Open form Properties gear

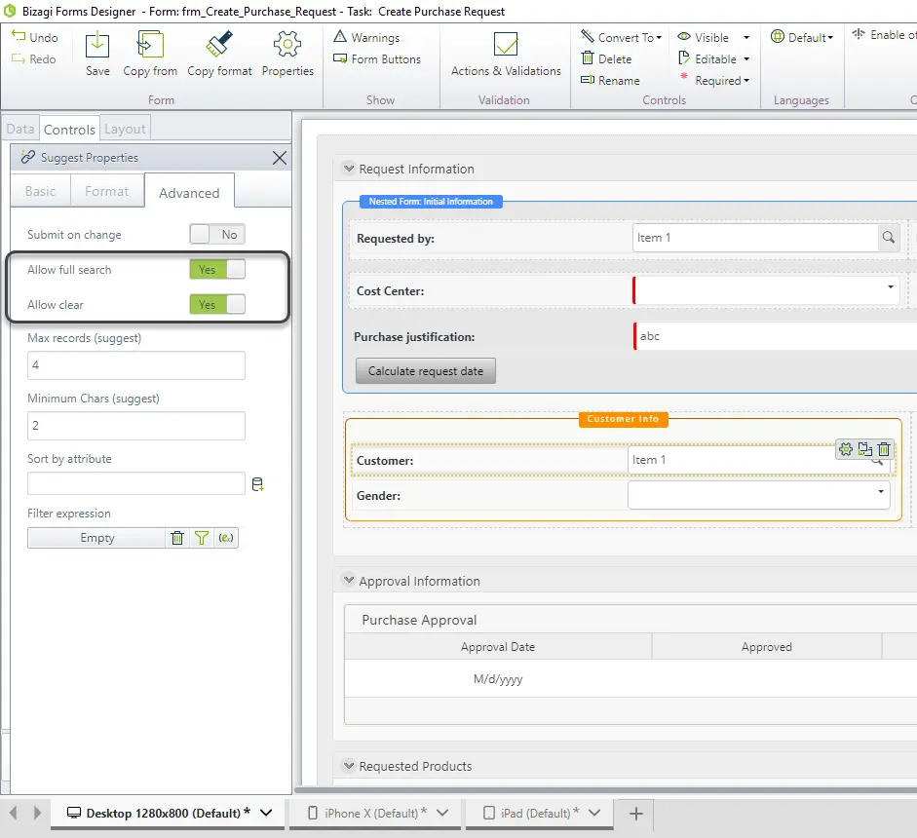pos(287,45)
